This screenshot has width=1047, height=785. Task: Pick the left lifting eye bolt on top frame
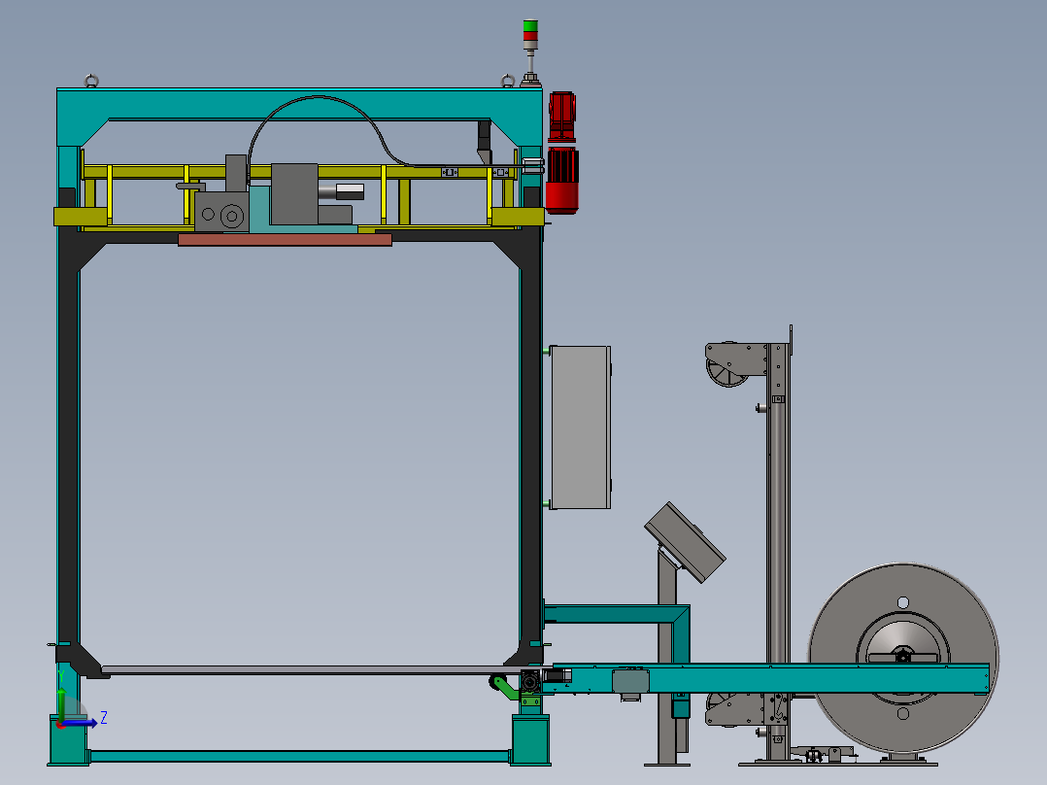[91, 82]
